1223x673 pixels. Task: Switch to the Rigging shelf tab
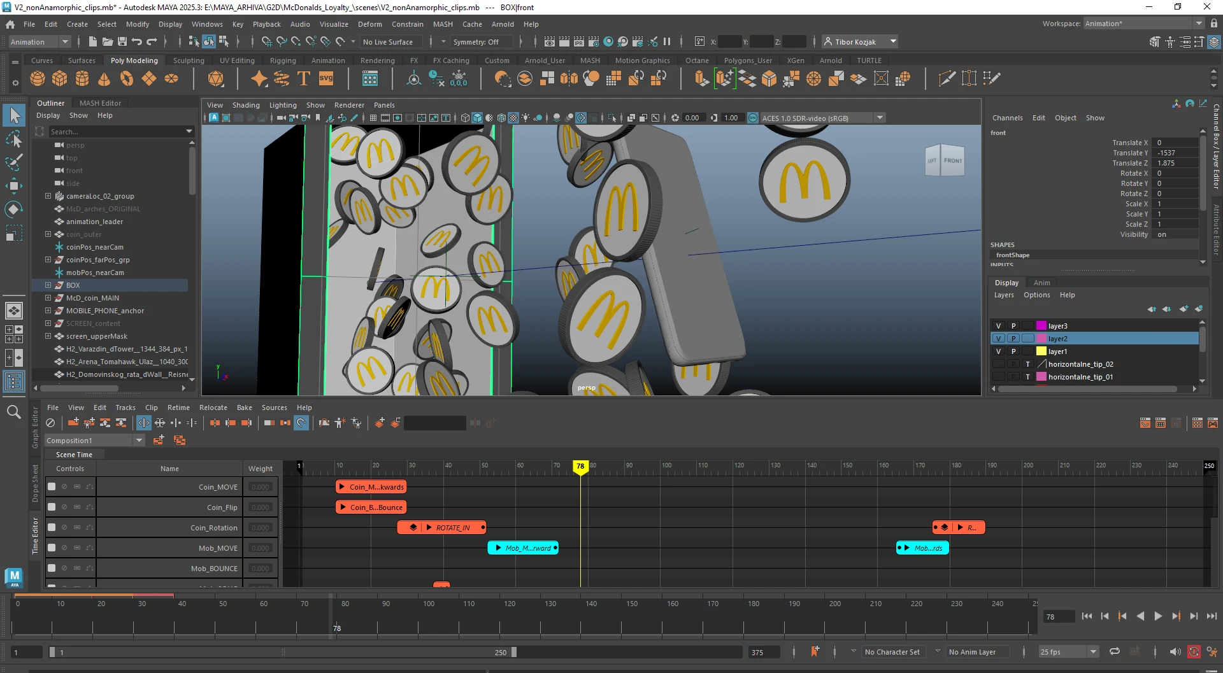pos(283,60)
